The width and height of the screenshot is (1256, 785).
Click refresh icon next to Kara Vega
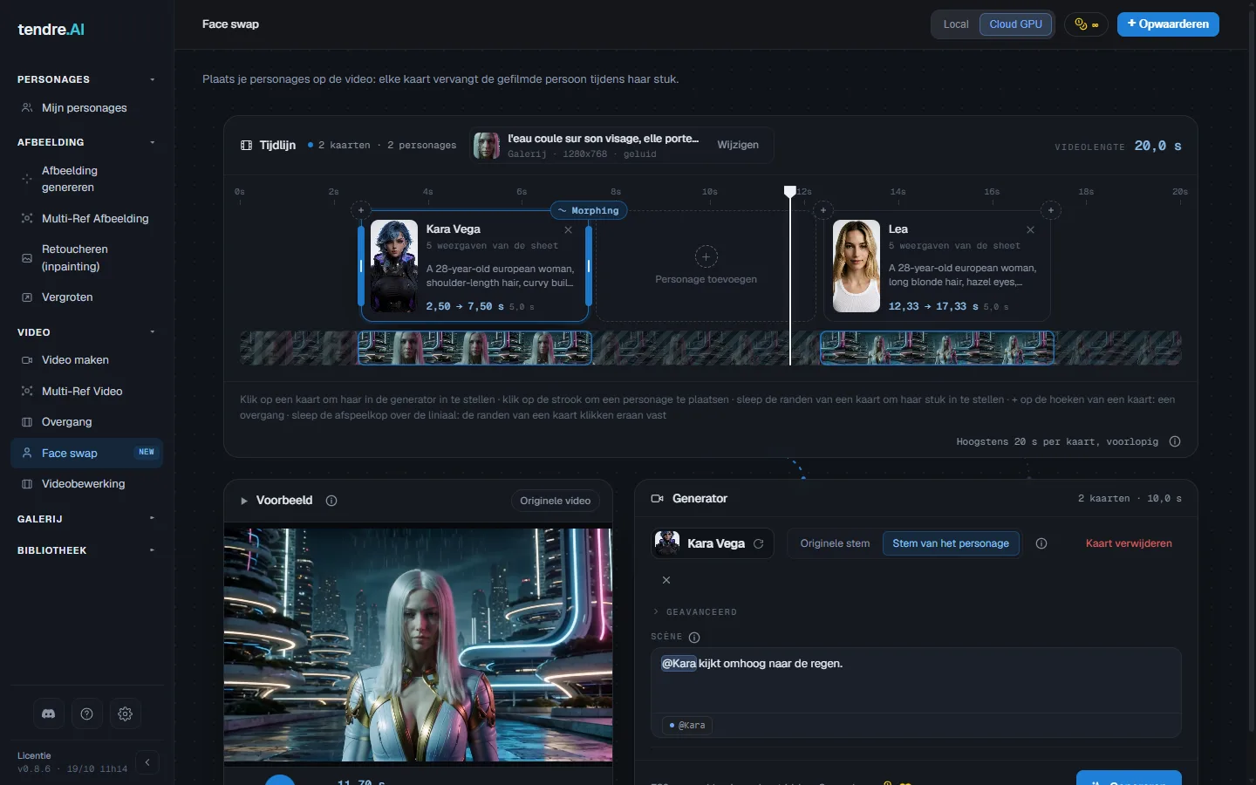tap(758, 543)
